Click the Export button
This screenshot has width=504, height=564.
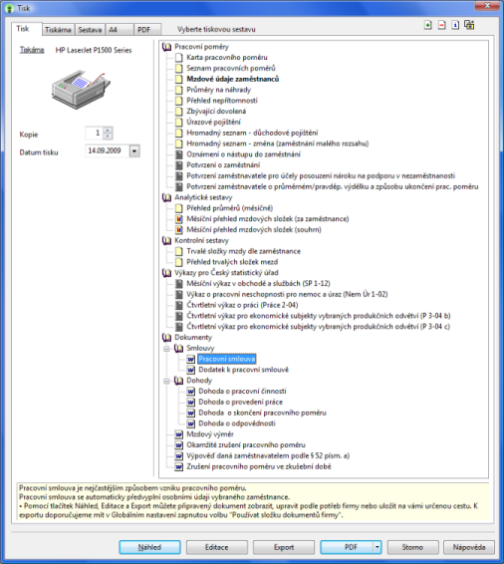point(284,547)
